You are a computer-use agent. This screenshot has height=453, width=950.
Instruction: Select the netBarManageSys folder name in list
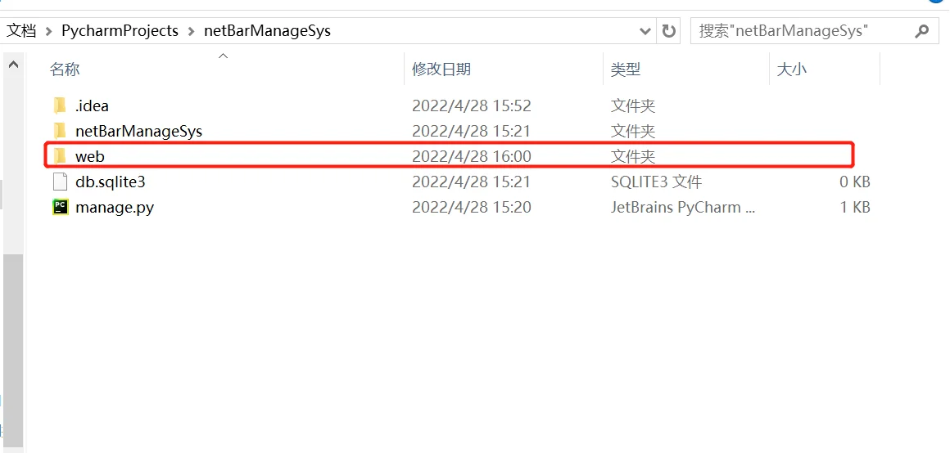point(138,131)
